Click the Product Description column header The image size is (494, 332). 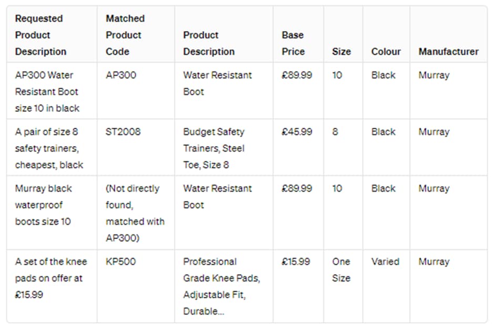click(209, 43)
